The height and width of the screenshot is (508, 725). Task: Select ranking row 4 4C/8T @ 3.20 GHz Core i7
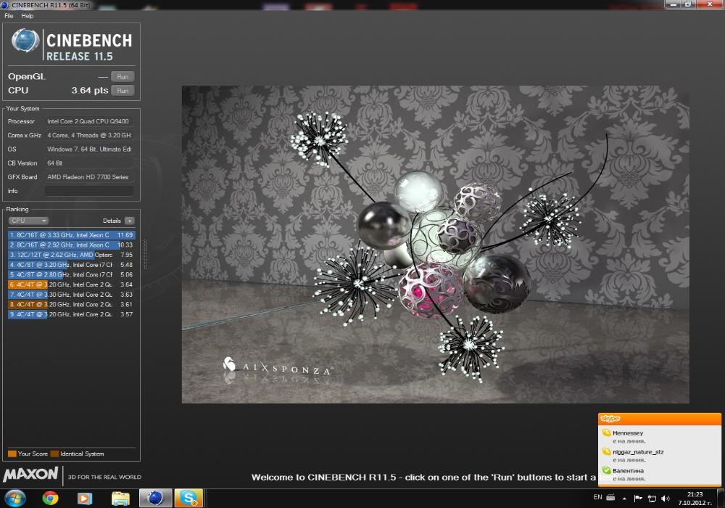pyautogui.click(x=72, y=265)
